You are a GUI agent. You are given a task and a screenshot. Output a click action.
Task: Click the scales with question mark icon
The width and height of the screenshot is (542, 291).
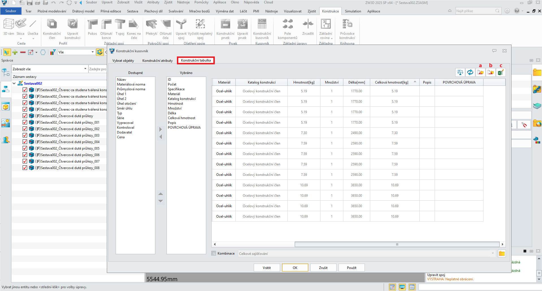460,73
